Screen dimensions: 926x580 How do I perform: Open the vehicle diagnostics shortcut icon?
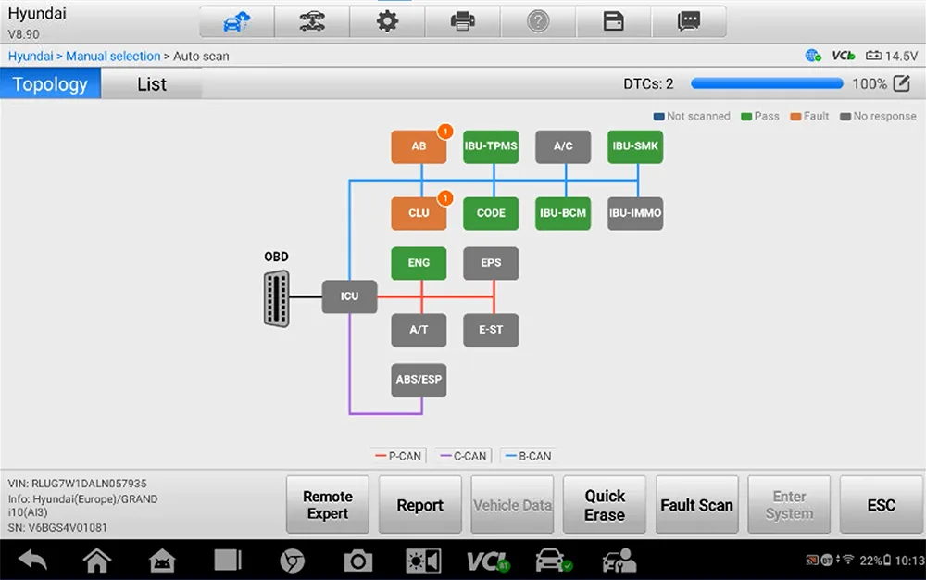(x=554, y=561)
